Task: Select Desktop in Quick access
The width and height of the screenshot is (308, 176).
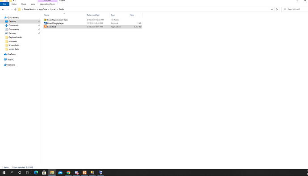Action: click(x=12, y=21)
